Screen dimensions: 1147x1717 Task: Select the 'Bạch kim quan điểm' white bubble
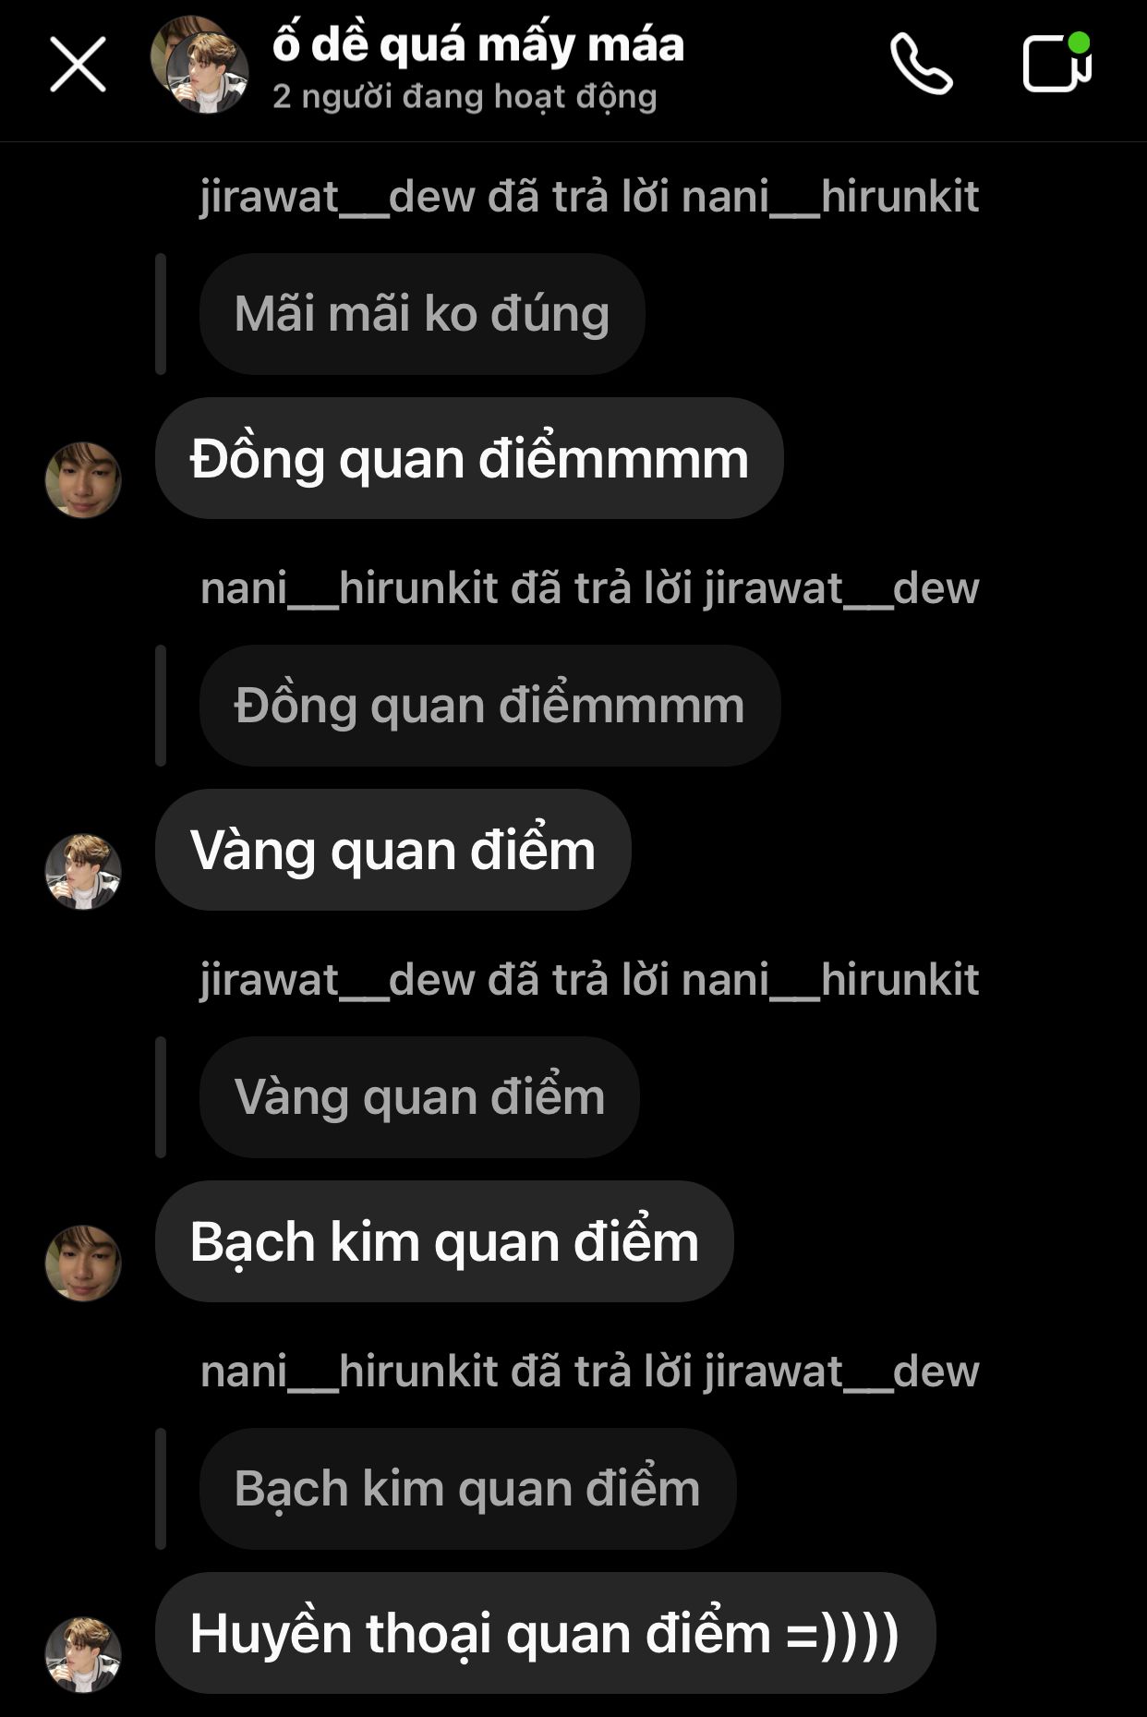(444, 1241)
